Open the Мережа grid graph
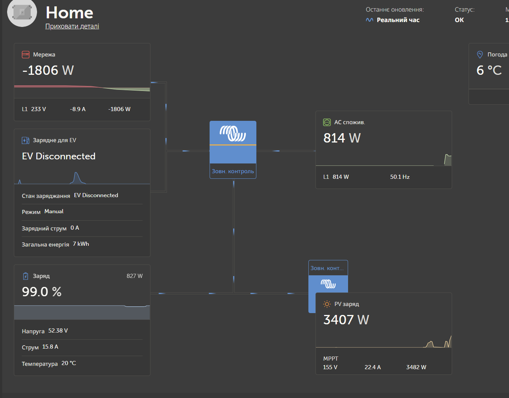 (82, 89)
